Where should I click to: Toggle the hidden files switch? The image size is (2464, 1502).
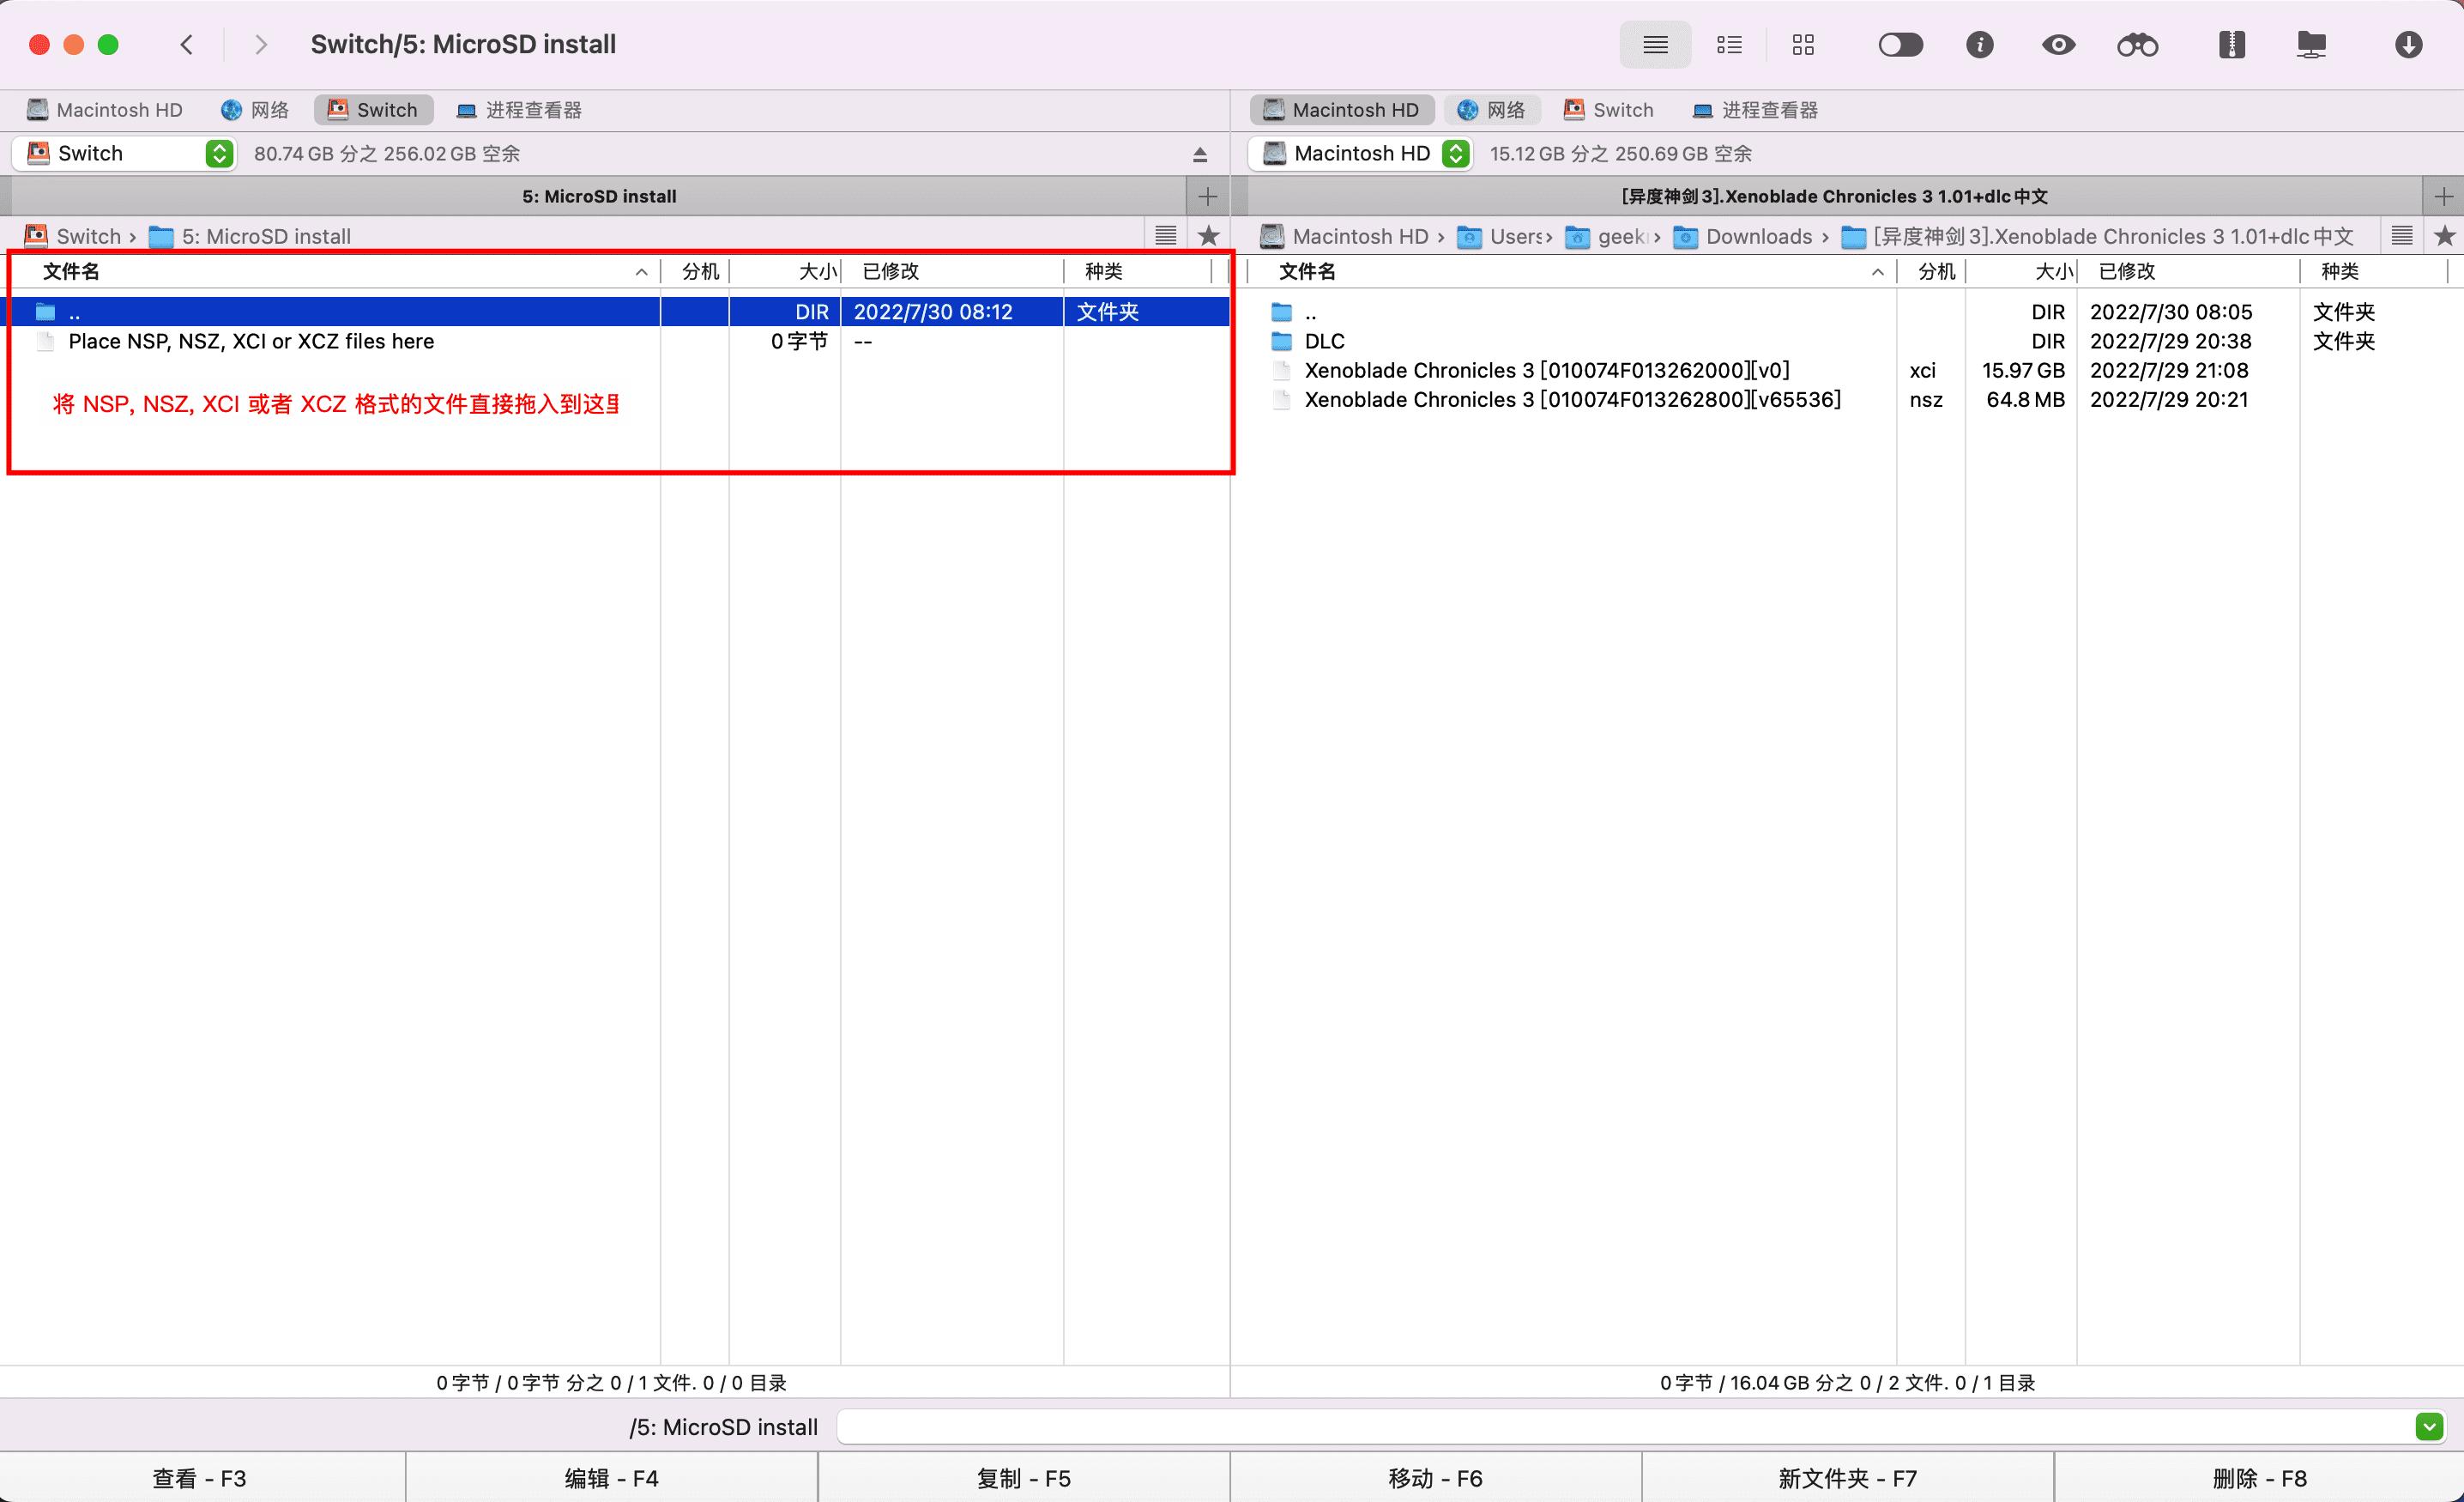tap(1900, 45)
